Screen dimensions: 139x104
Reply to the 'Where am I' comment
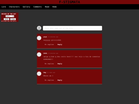[60, 80]
